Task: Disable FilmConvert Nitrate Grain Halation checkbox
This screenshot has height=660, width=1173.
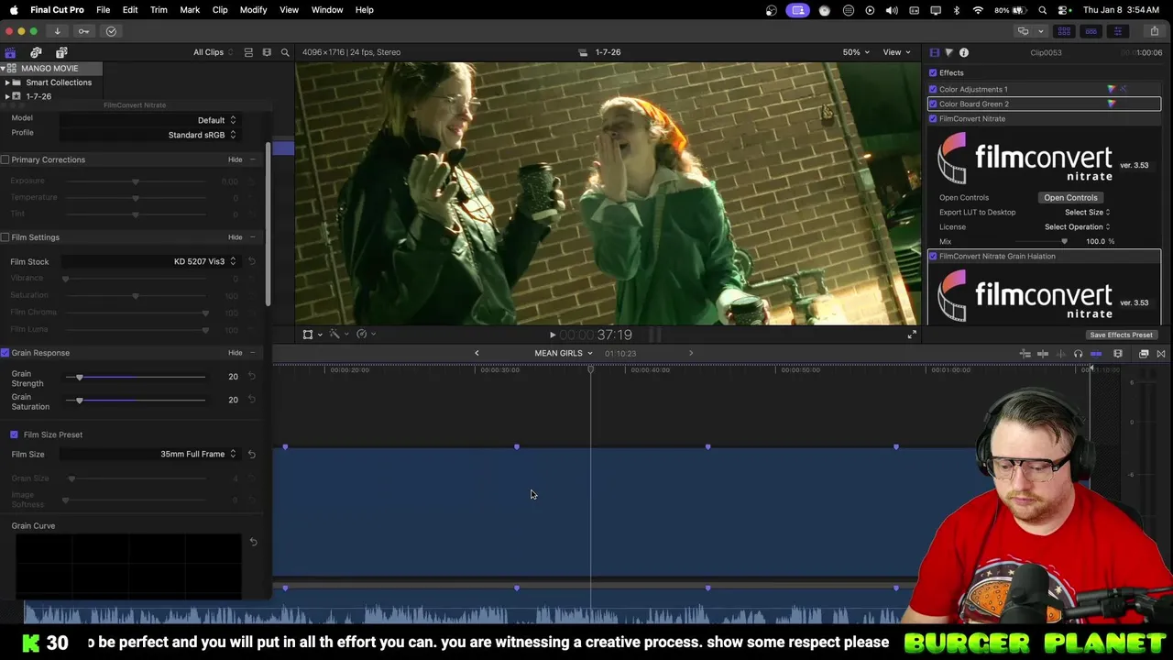Action: click(933, 256)
